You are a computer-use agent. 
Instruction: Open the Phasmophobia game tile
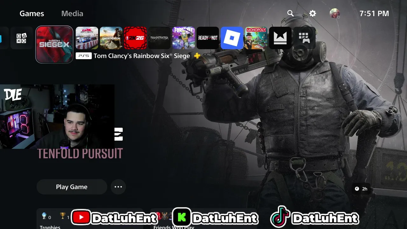pos(159,38)
